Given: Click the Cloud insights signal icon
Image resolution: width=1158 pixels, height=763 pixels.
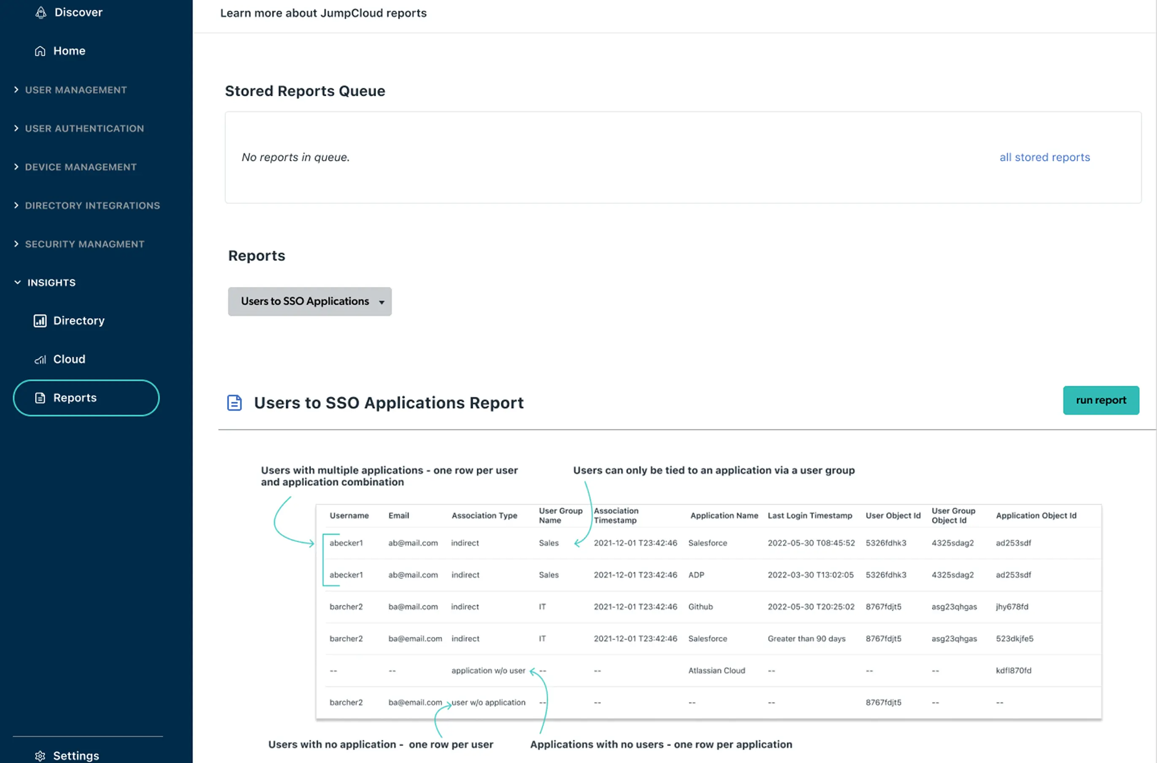Looking at the screenshot, I should pos(40,360).
